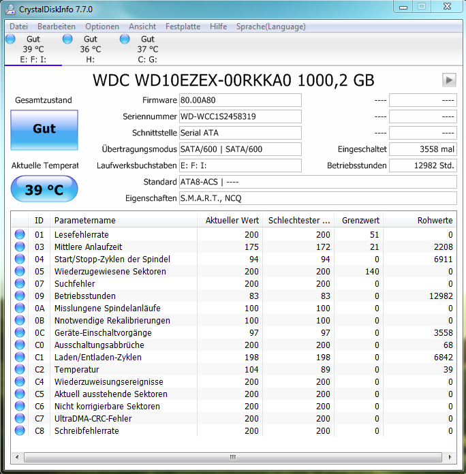Image resolution: width=466 pixels, height=474 pixels.
Task: Click status icon for Aktuell ausstehende Sektoren
Action: 20,394
